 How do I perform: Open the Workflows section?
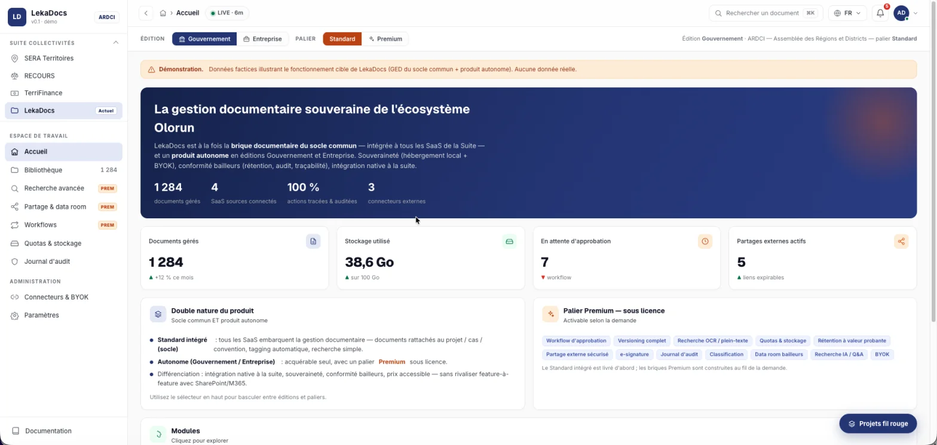(63, 225)
